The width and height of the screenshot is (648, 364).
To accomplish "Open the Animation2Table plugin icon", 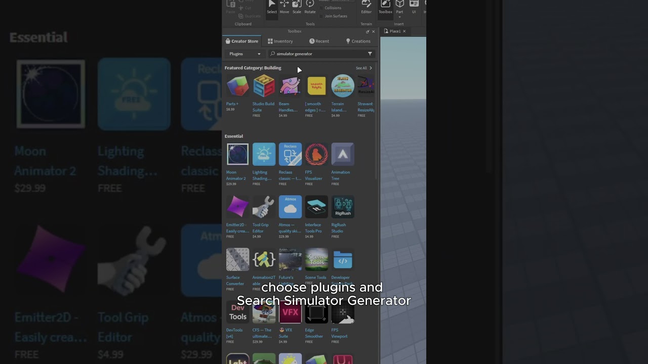I will coord(264,259).
